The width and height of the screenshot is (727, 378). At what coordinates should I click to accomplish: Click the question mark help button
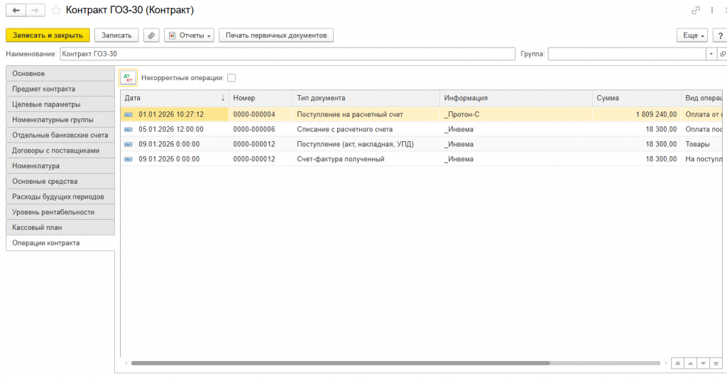720,35
